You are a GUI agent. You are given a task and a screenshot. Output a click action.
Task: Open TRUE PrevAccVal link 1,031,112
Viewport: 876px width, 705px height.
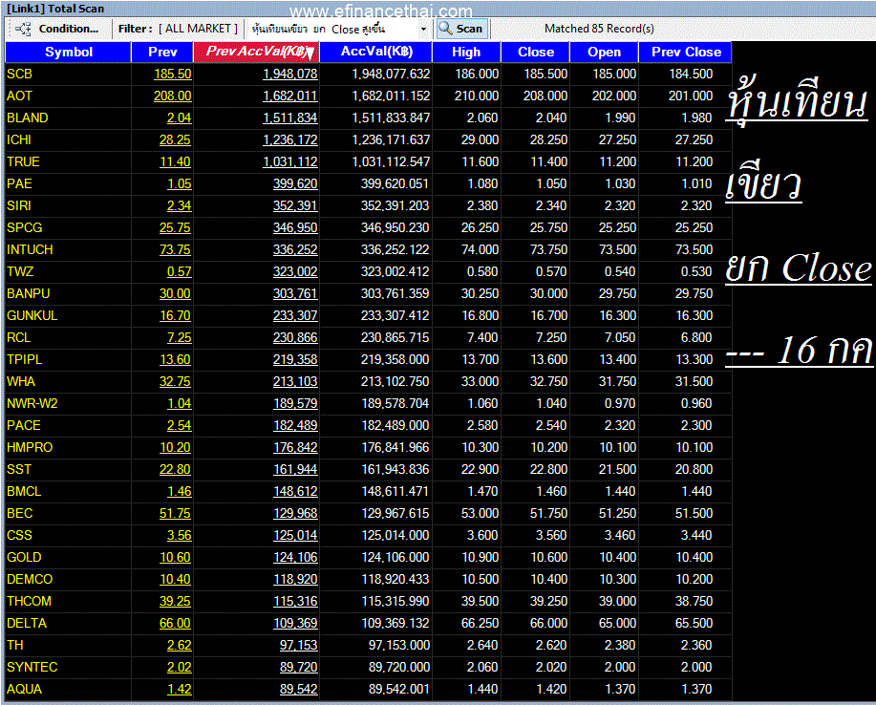click(290, 162)
